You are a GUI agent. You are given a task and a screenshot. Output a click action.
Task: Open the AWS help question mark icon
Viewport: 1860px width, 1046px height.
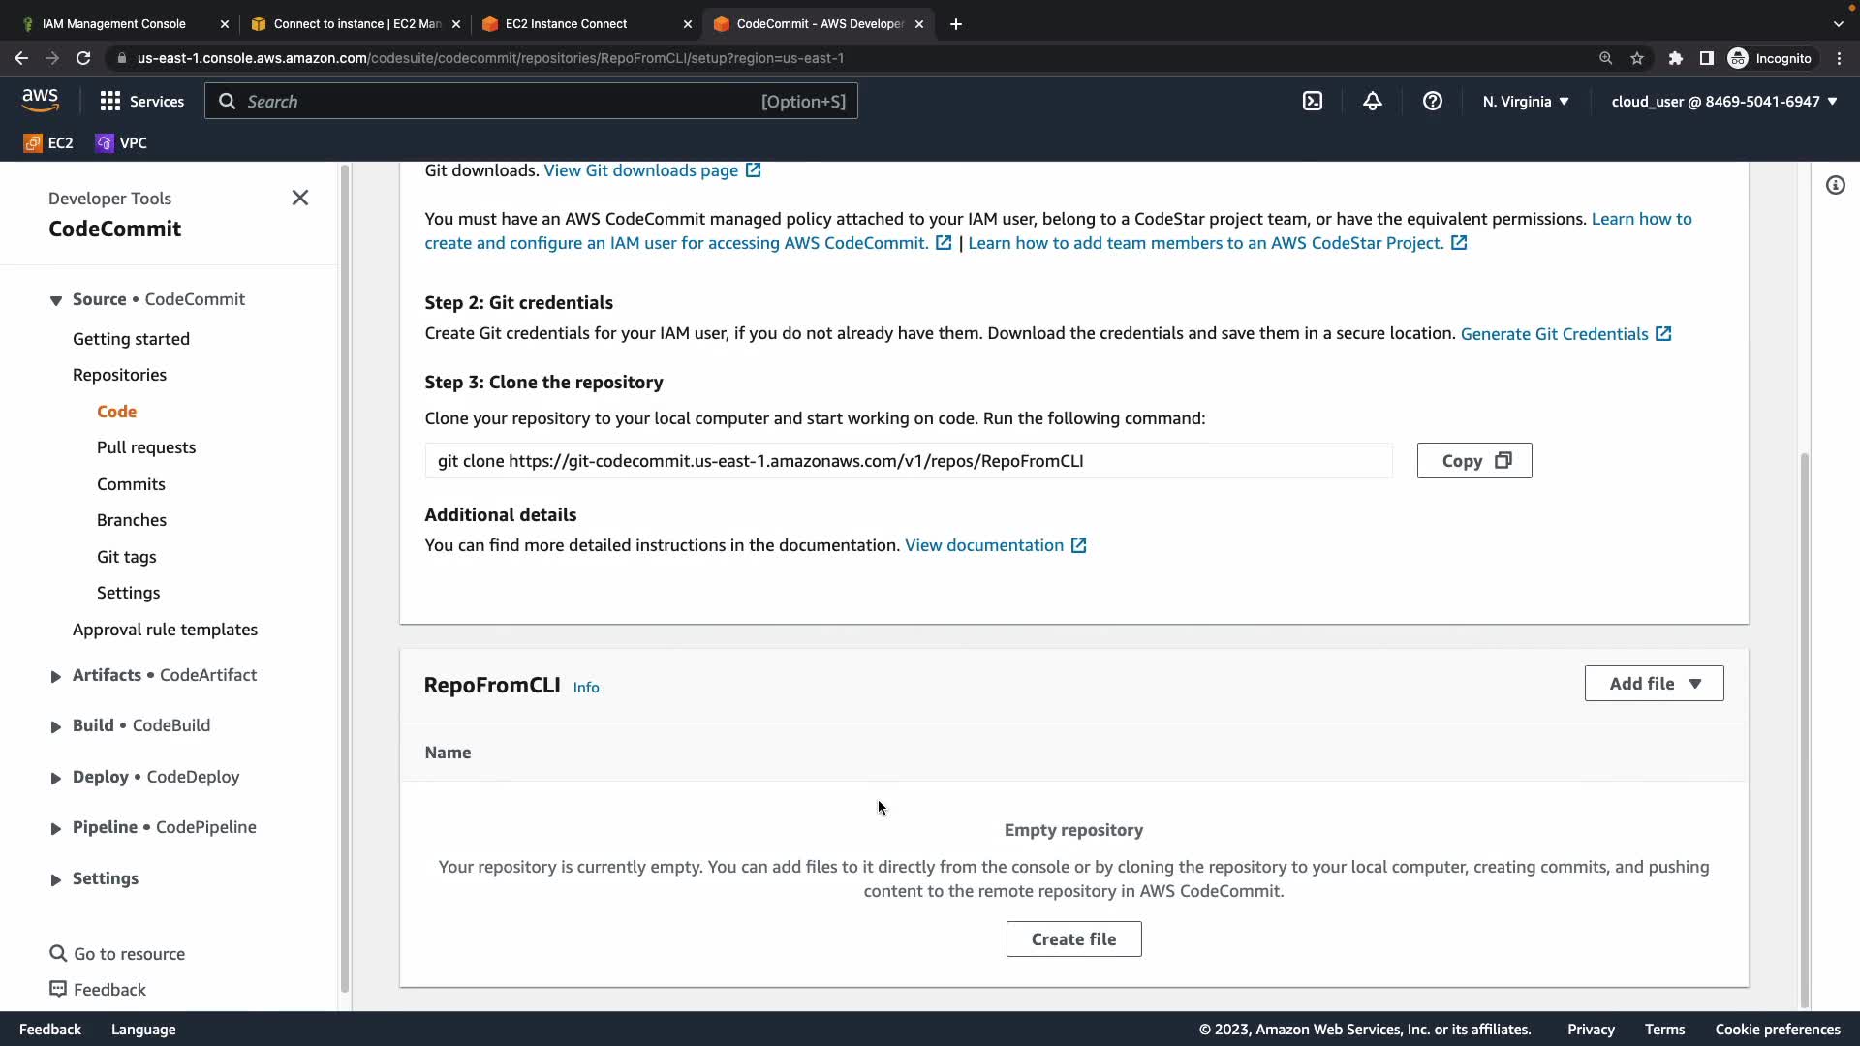pyautogui.click(x=1433, y=101)
